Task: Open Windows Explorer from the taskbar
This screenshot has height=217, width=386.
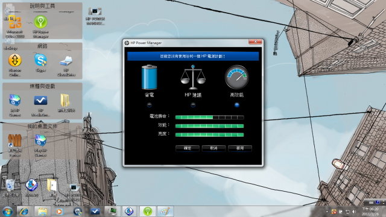Action: (42, 212)
